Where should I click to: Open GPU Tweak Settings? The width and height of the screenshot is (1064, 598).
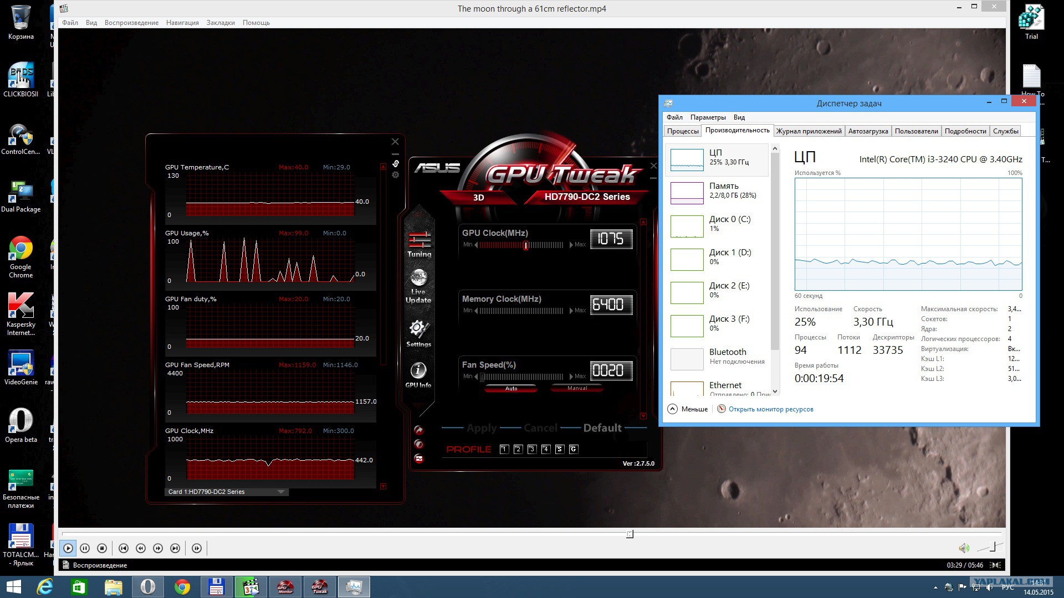pyautogui.click(x=418, y=333)
